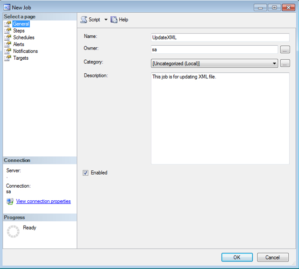
Task: Click the 'Connection:' label in sidebar
Action: click(18, 186)
